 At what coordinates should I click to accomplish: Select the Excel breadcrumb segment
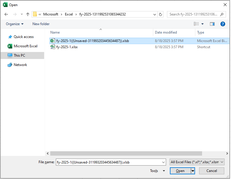point(69,14)
